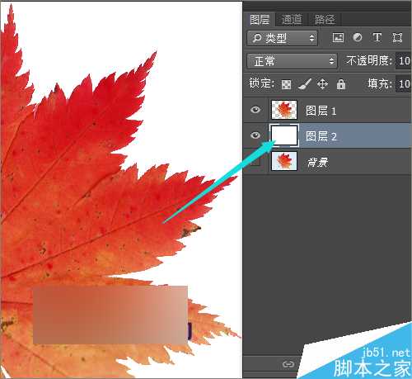This screenshot has height=379, width=412.
Task: Show the 背景 layer visibility box
Action: (x=255, y=161)
